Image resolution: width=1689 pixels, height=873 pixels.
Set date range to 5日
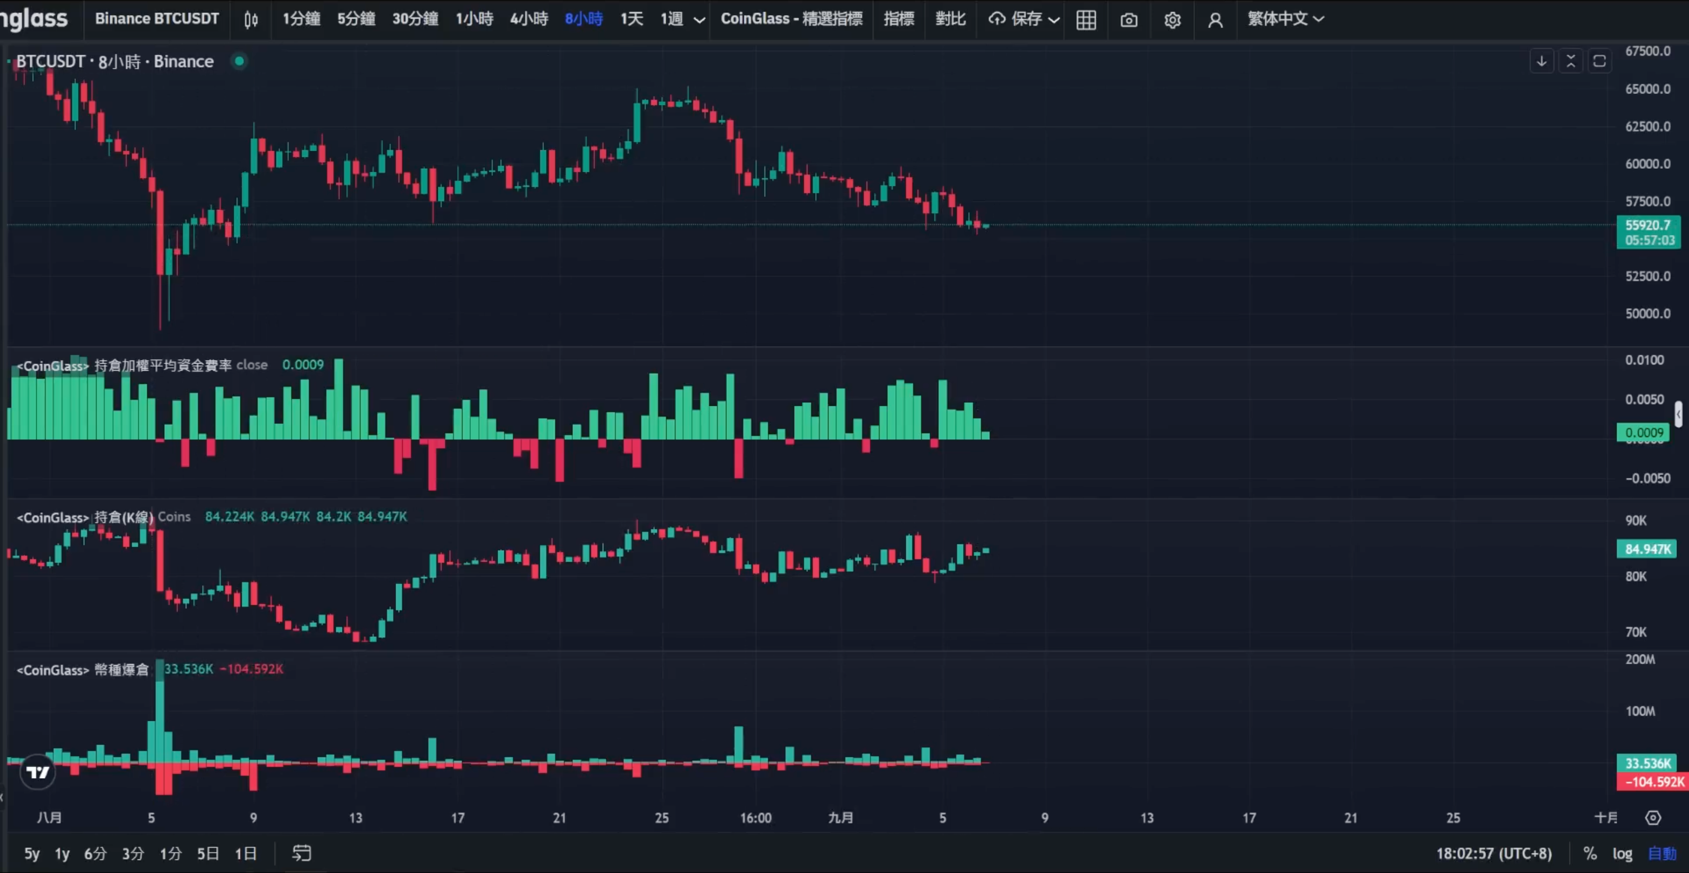[208, 853]
